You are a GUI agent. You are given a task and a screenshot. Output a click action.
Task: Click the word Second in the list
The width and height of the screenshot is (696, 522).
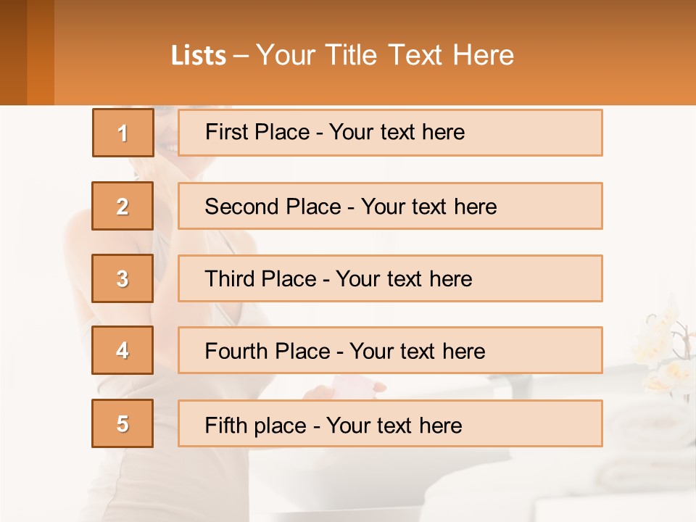[241, 207]
